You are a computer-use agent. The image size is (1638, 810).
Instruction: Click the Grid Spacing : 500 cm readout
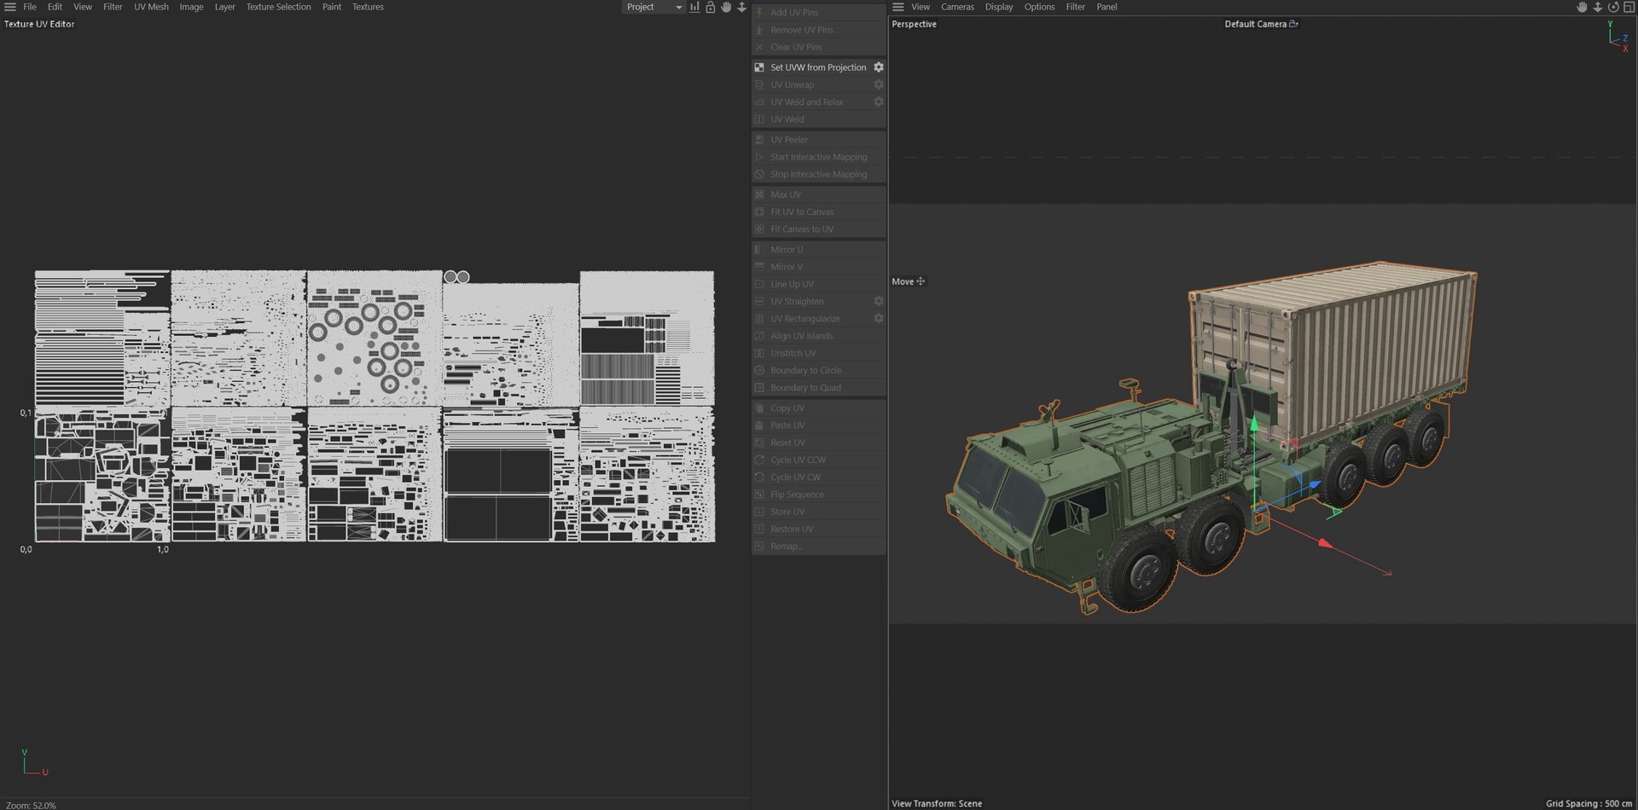point(1589,803)
